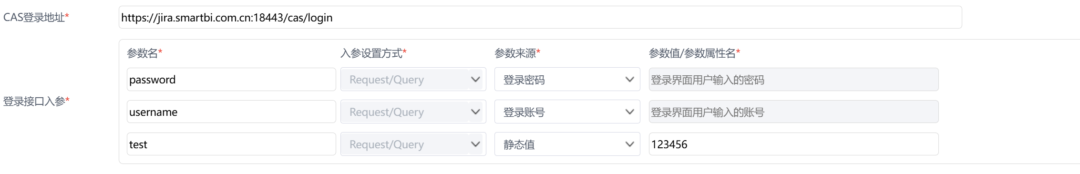
Task: Click the 123456 parameter value field
Action: (x=793, y=144)
